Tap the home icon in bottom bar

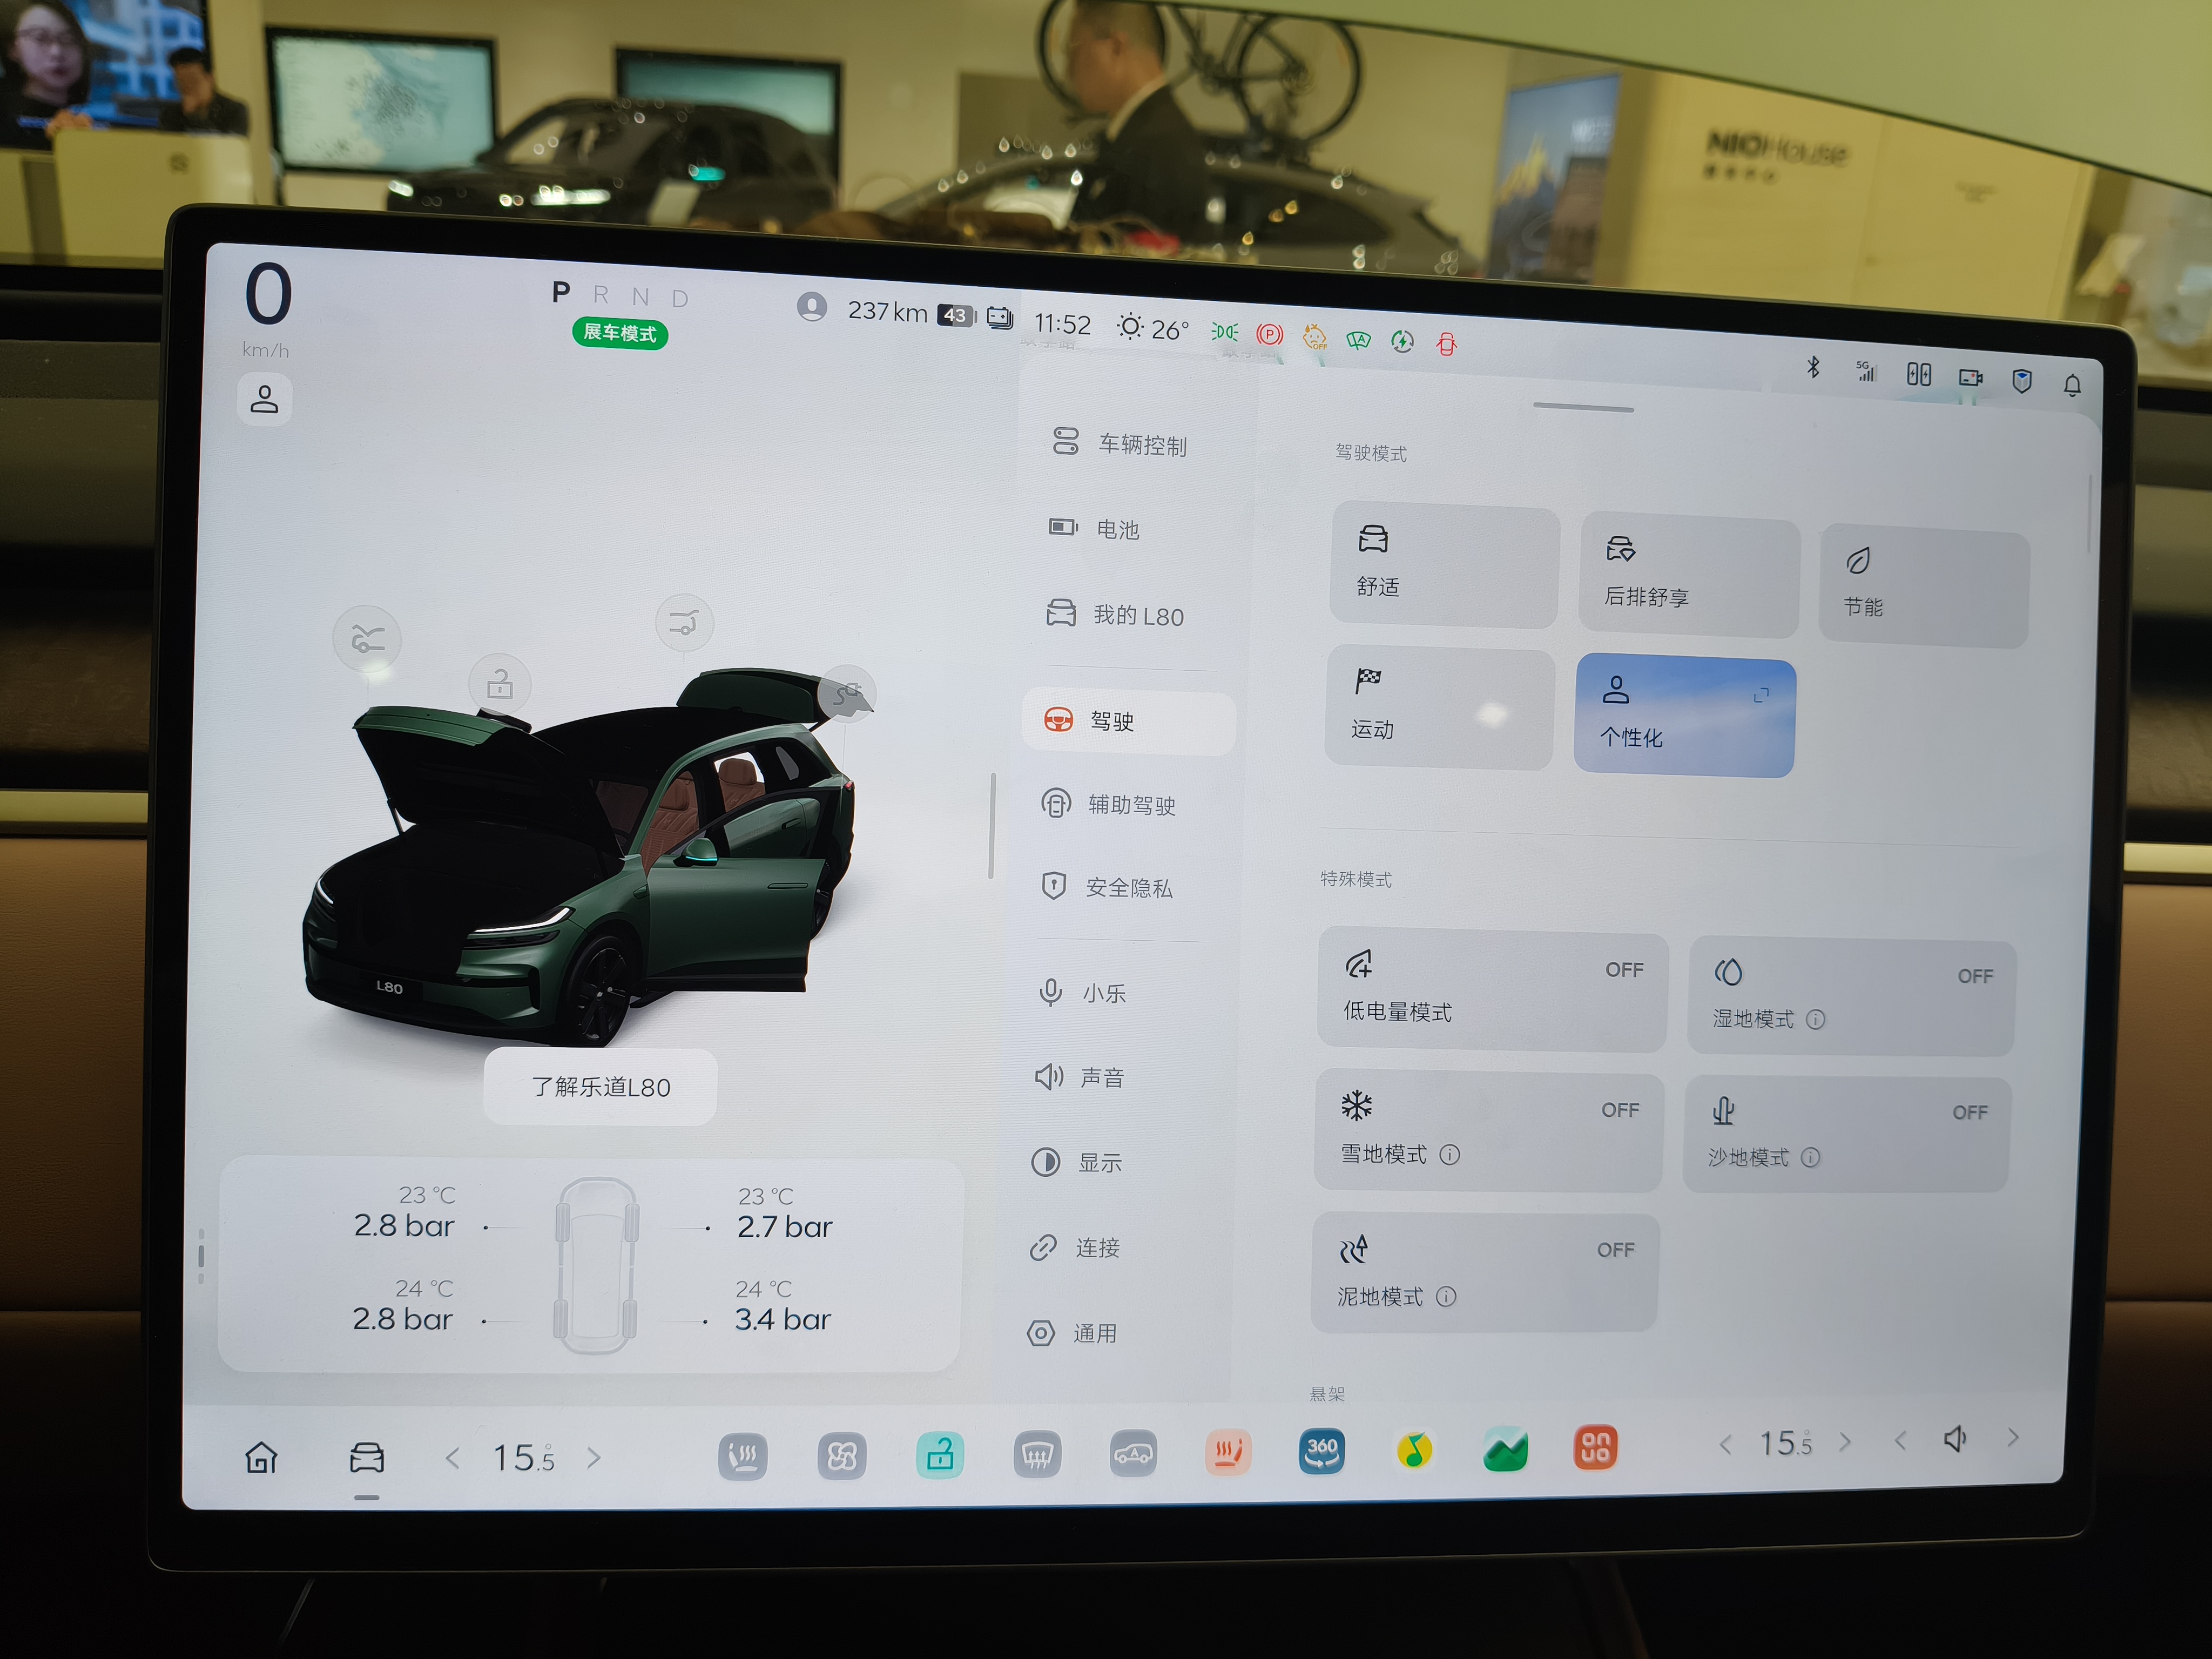click(x=262, y=1457)
